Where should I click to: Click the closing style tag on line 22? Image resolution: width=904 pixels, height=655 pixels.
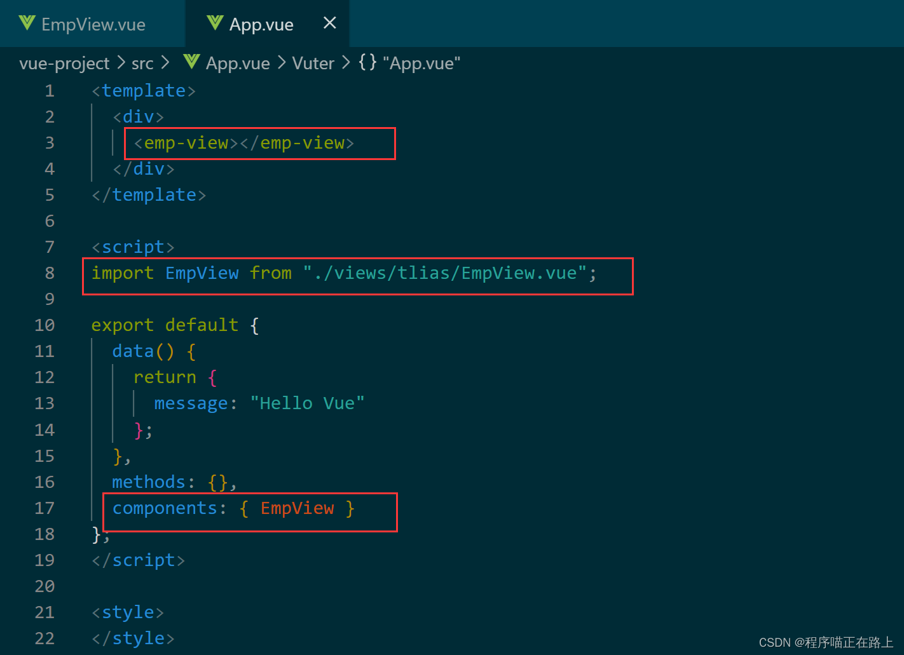click(133, 638)
